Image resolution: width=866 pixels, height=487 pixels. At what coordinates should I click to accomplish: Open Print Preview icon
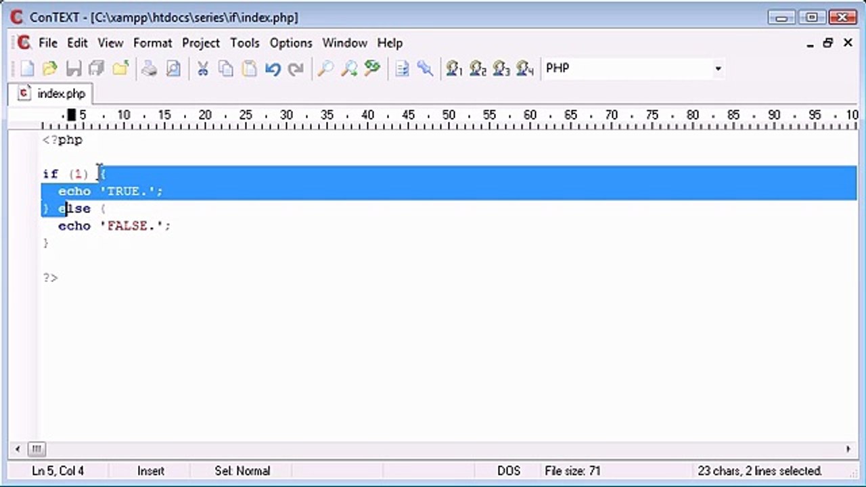(173, 68)
